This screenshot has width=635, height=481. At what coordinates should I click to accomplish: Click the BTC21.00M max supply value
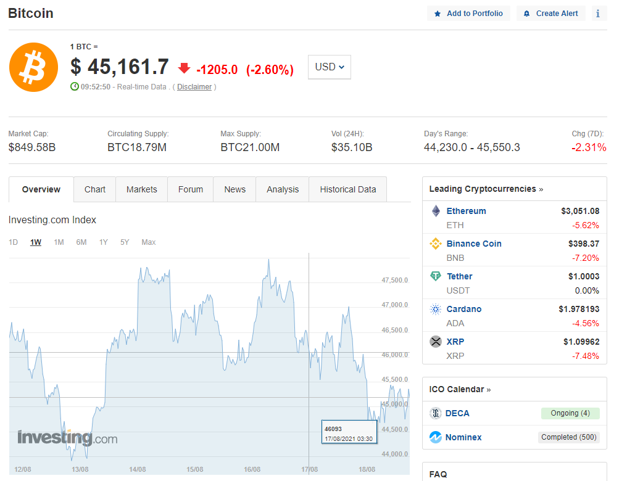[250, 147]
